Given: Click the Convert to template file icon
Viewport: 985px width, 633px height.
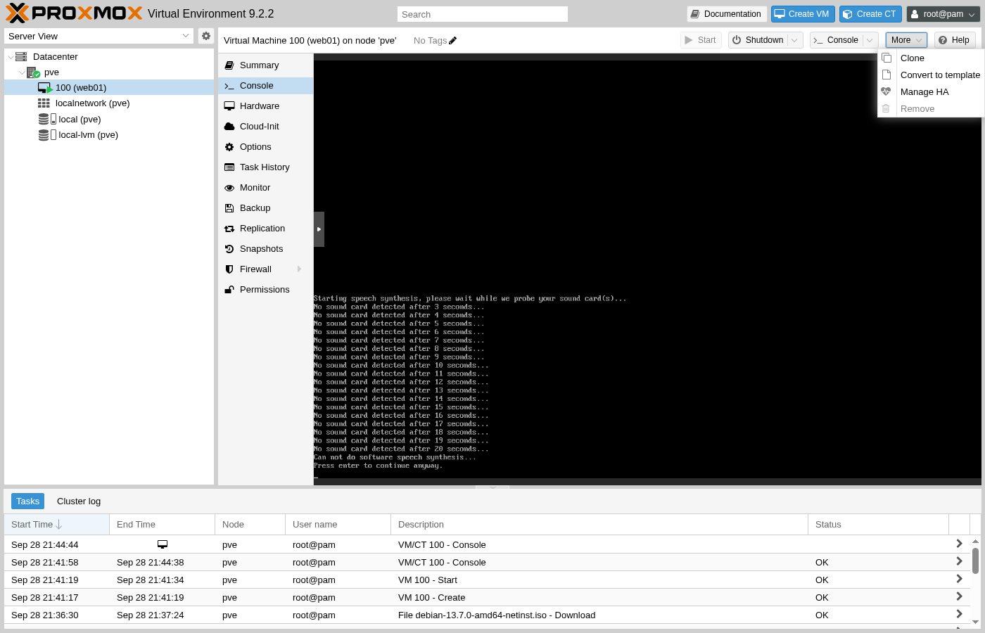Looking at the screenshot, I should click(x=887, y=75).
